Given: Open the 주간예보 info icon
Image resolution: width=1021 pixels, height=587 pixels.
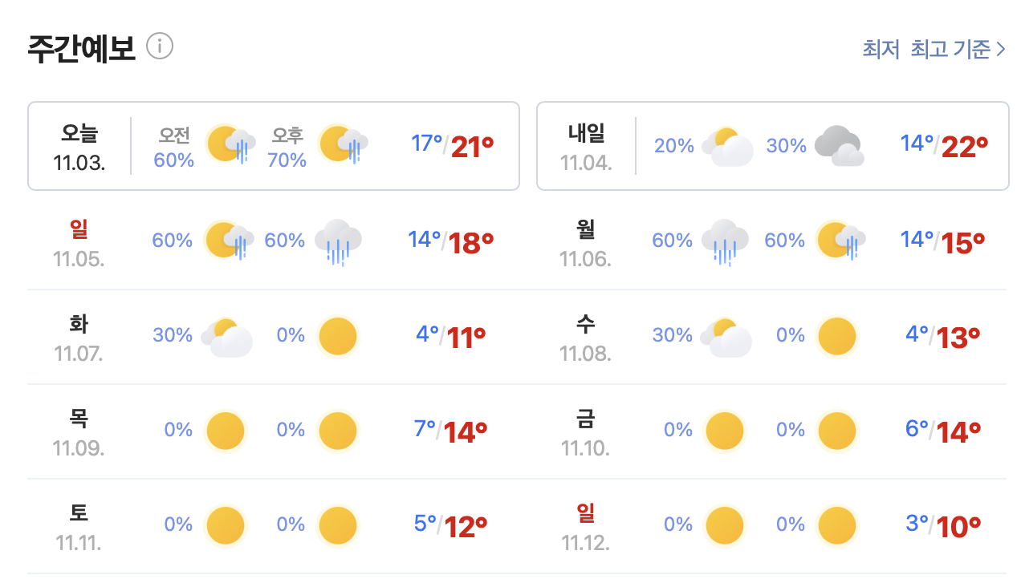Looking at the screenshot, I should pos(161,47).
